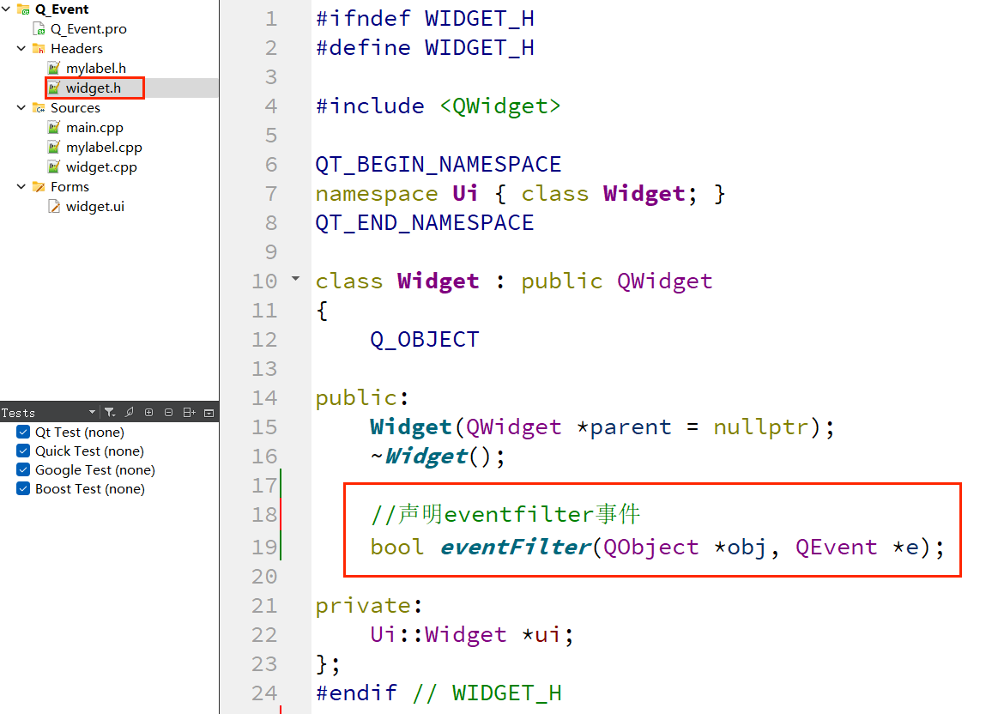Click '#define WIDGET_H' on line 2

tap(425, 48)
